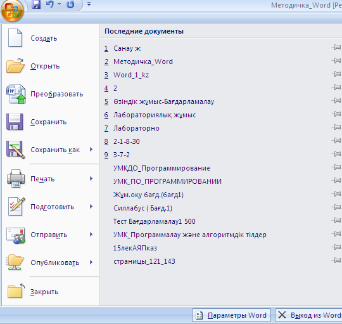Image resolution: width=342 pixels, height=324 pixels.
Task: Pin the Санау ж document to the list
Action: point(336,48)
